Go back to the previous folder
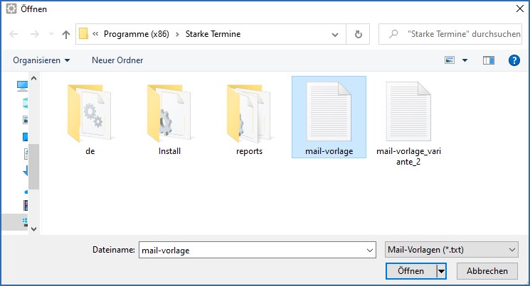Viewport: 530px width, 286px height. point(14,34)
